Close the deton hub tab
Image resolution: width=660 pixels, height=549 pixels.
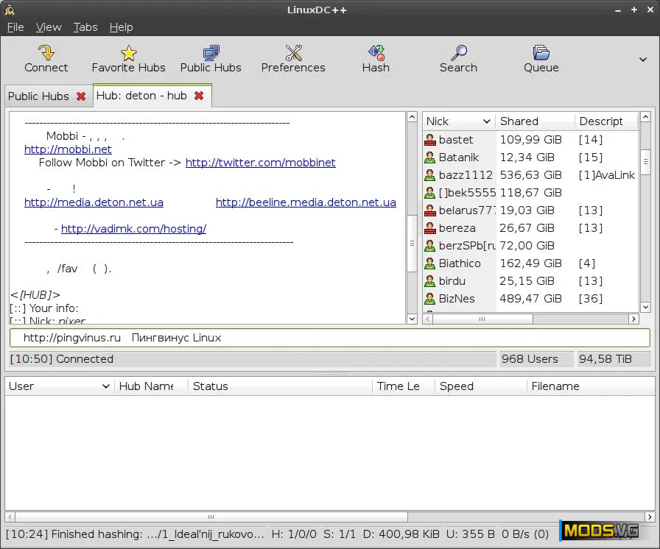tap(199, 96)
